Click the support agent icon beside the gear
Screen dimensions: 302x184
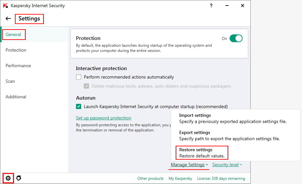click(19, 178)
